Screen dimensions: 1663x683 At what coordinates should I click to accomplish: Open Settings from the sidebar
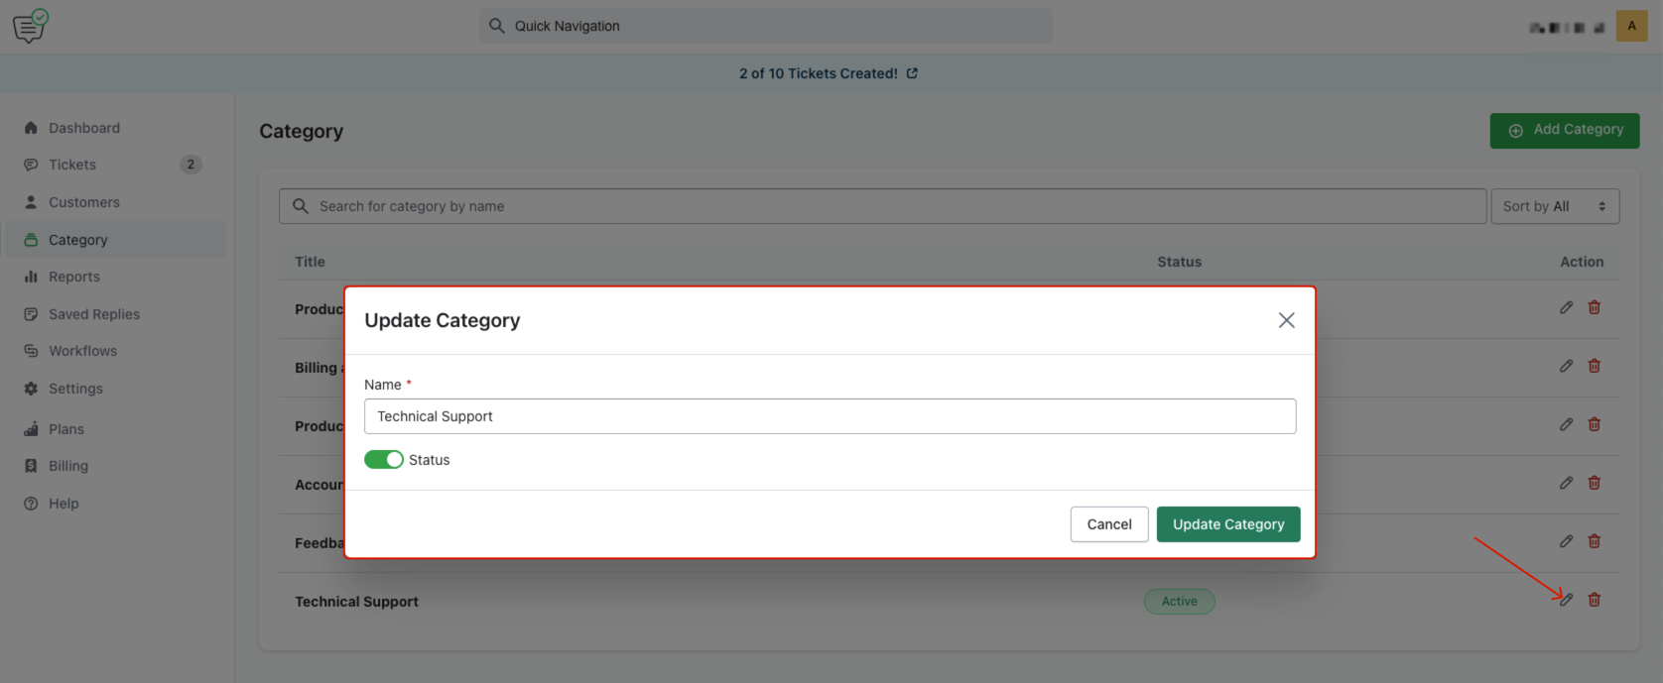click(x=75, y=389)
